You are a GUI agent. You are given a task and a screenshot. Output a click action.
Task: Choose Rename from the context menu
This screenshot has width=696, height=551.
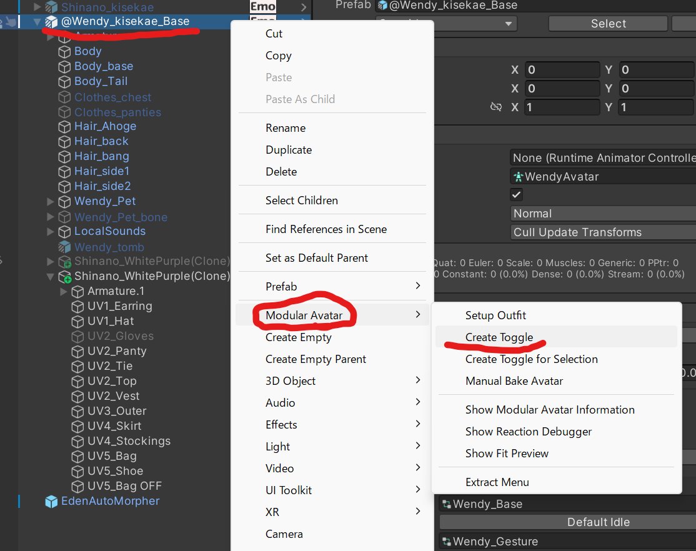point(332,128)
